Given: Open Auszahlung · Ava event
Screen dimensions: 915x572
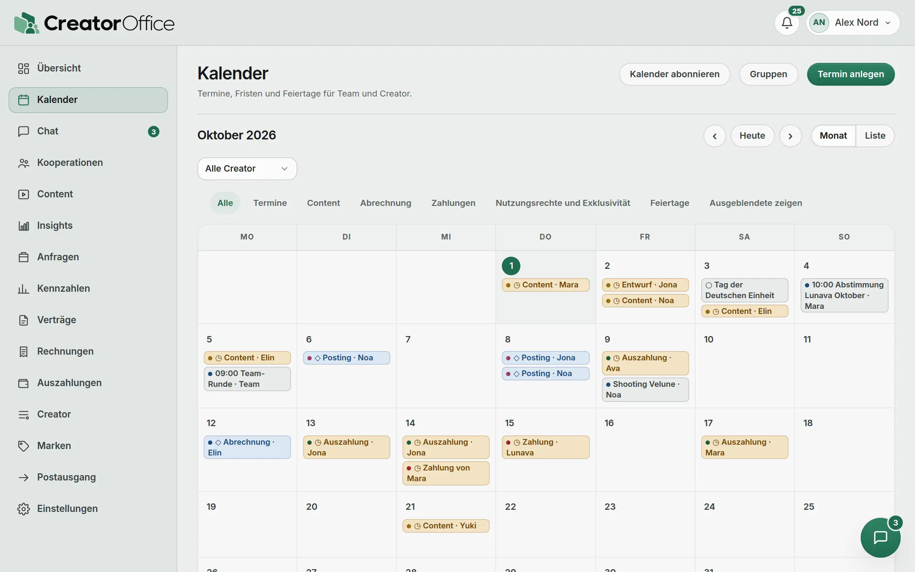Looking at the screenshot, I should pyautogui.click(x=645, y=363).
